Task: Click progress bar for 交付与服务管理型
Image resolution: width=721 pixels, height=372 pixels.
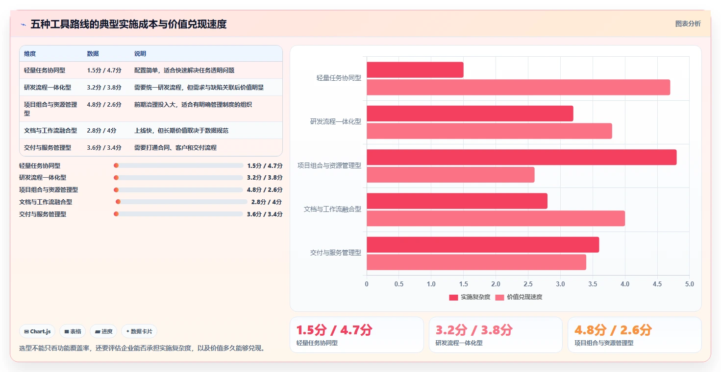Action: (x=178, y=214)
